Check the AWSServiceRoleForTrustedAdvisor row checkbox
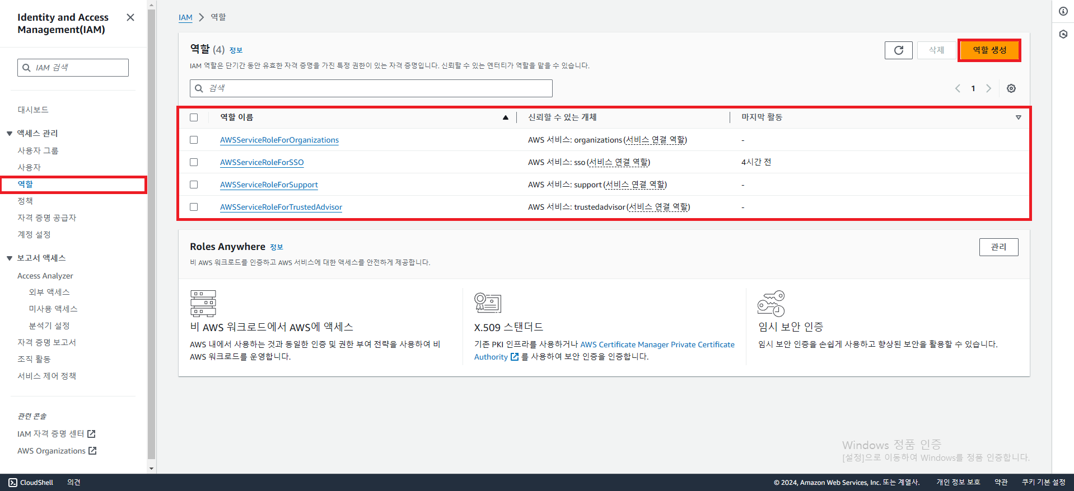The width and height of the screenshot is (1074, 491). 194,207
